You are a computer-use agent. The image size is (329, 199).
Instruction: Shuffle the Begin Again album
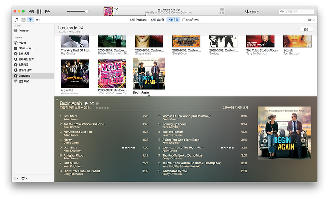coord(92,103)
